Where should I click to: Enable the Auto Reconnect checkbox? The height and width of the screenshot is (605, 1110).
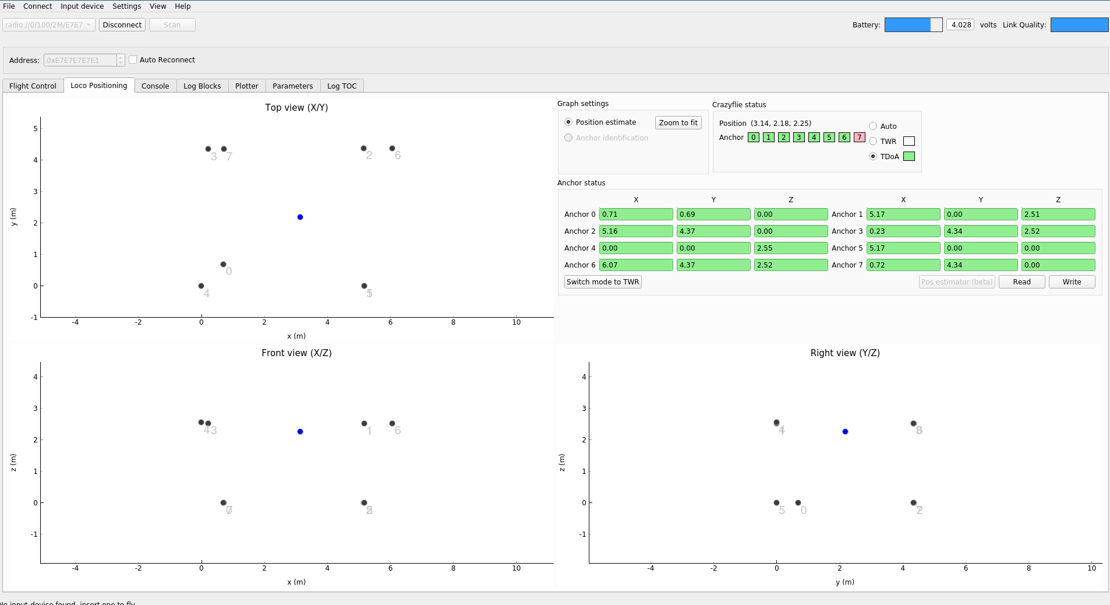tap(133, 59)
